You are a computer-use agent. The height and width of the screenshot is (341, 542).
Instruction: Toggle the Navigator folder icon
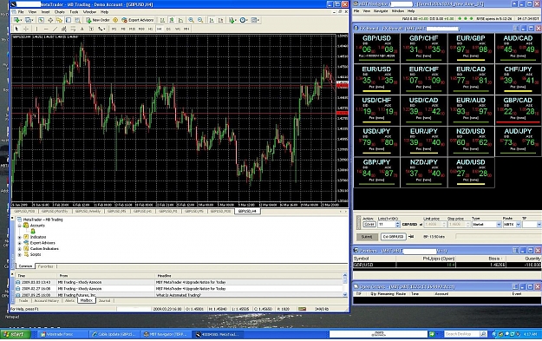pyautogui.click(x=60, y=20)
